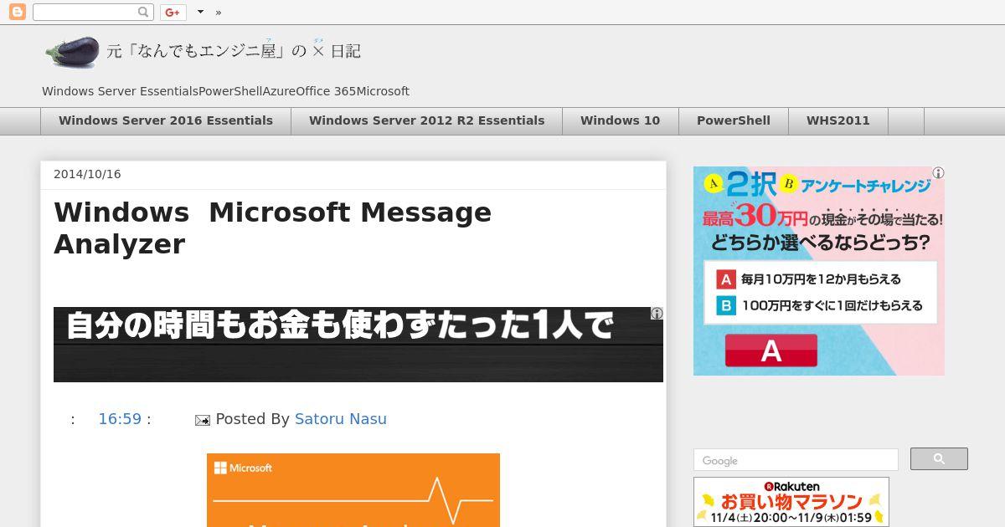Click the email post envelope icon
This screenshot has width=1005, height=527.
202,420
